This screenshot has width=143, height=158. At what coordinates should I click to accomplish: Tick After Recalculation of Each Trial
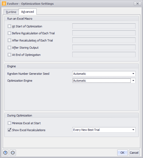pos(10,40)
